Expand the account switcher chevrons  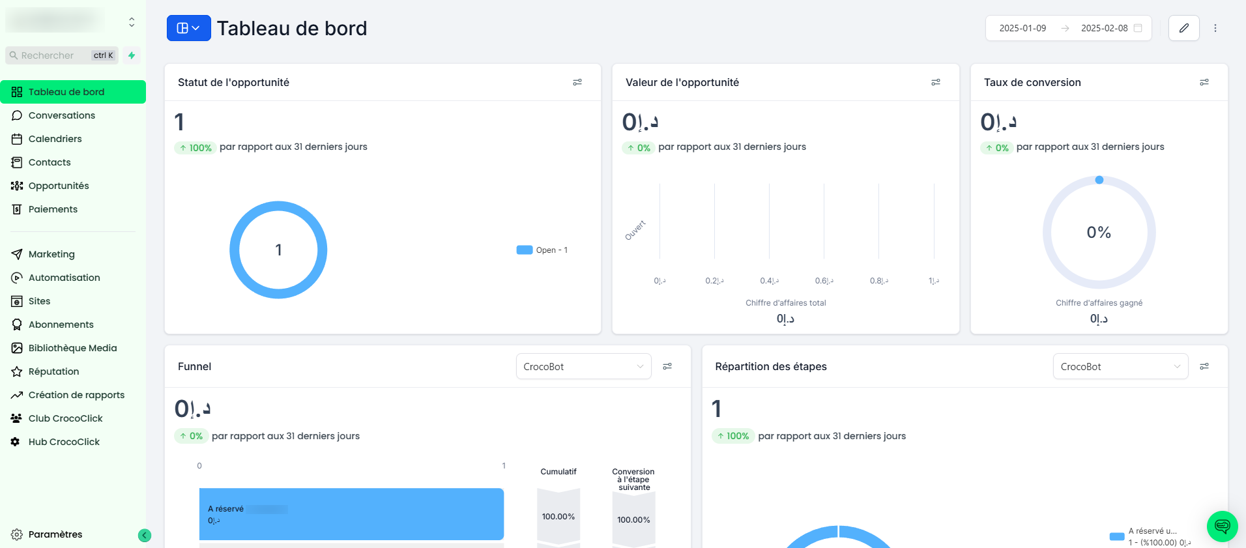click(x=132, y=22)
